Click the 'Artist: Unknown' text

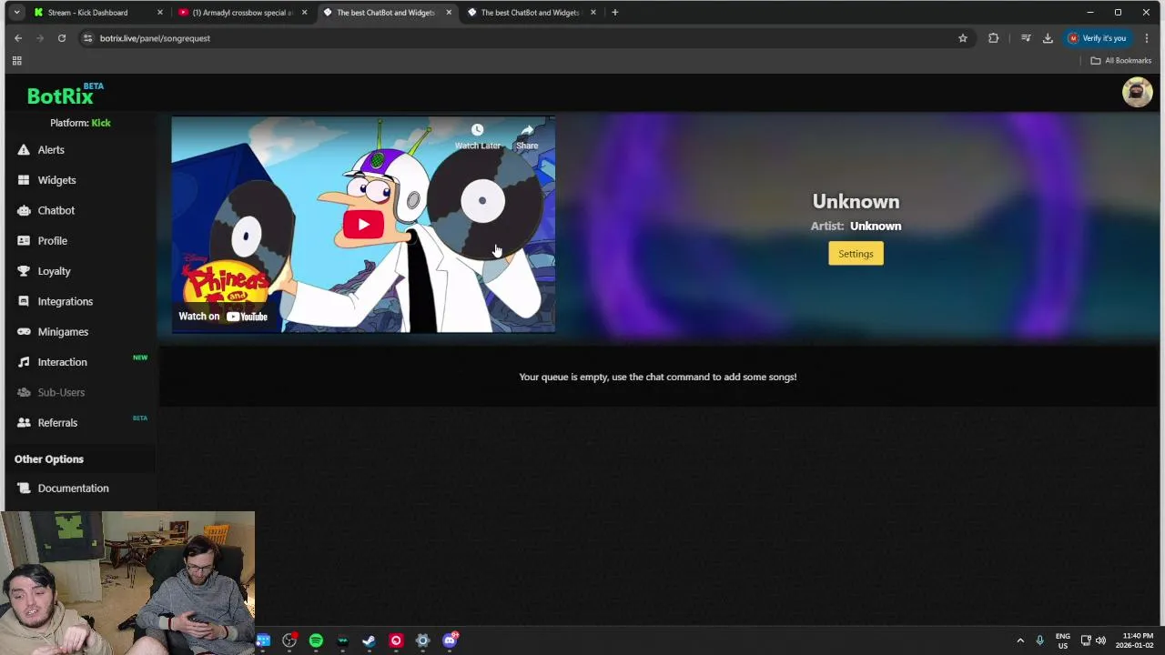point(856,226)
